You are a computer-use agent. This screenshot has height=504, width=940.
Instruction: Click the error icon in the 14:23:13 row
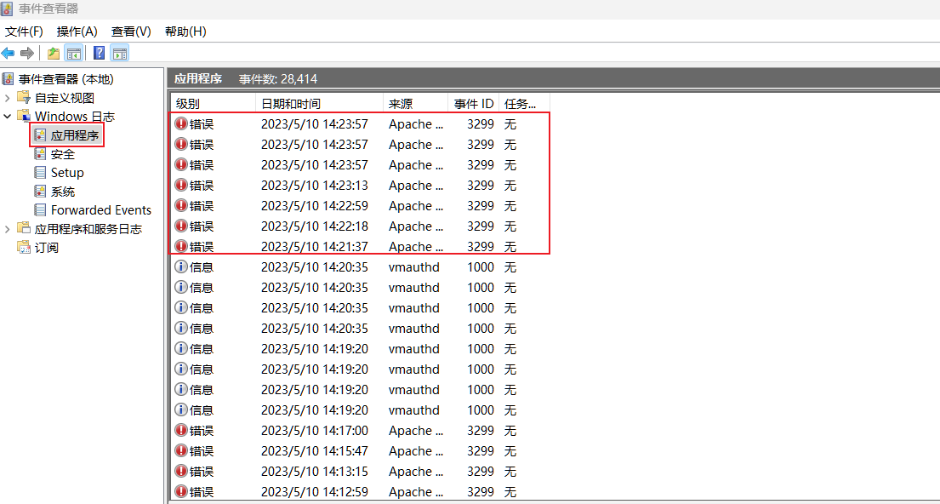[x=181, y=185]
